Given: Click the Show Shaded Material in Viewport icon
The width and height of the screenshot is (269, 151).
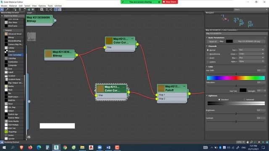Looking at the screenshot, I should (x=33, y=9).
